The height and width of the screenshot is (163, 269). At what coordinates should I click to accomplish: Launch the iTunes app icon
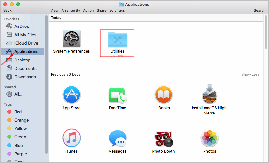(72, 138)
